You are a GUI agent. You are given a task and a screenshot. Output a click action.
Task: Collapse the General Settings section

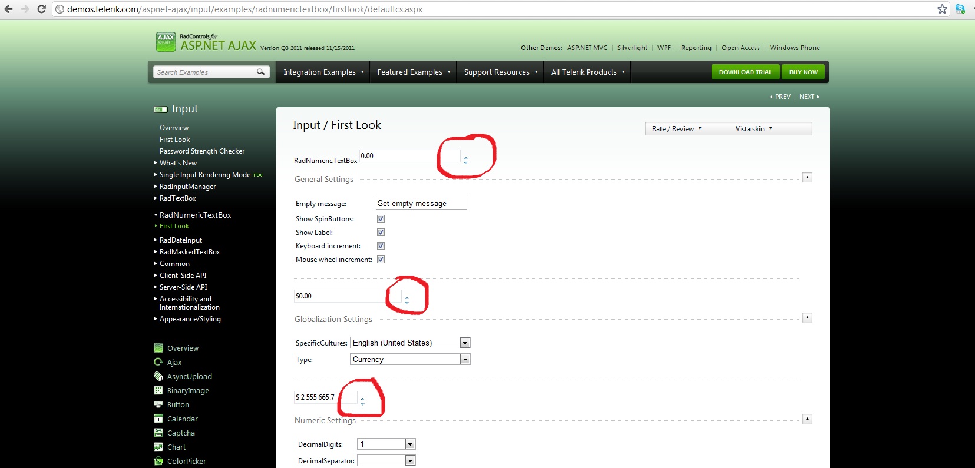coord(807,178)
